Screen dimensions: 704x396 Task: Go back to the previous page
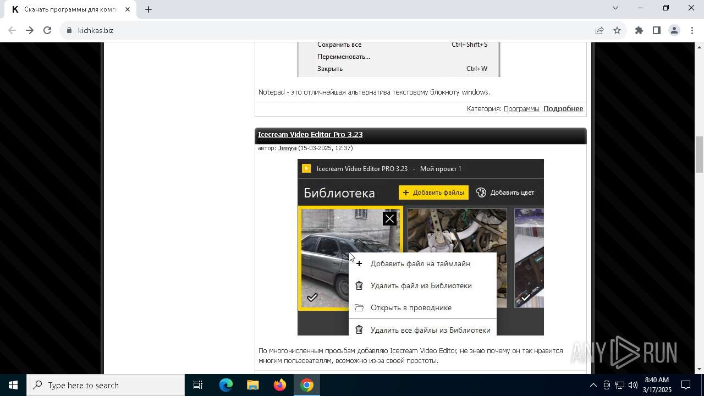click(12, 30)
